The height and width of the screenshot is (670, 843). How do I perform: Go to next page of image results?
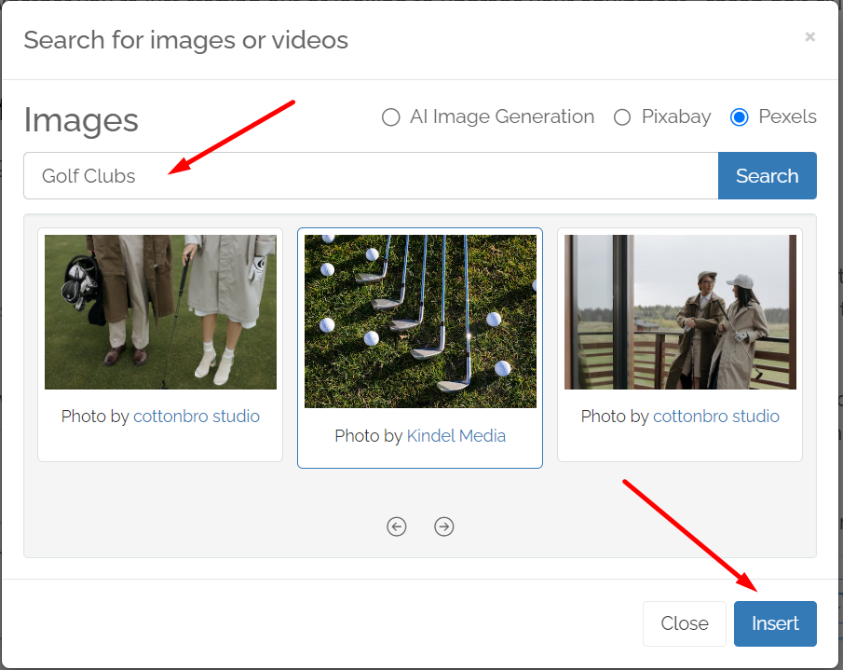tap(443, 526)
